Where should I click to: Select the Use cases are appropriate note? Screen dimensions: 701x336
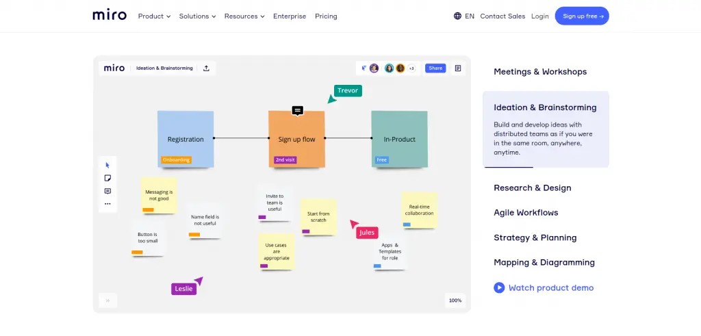277,252
